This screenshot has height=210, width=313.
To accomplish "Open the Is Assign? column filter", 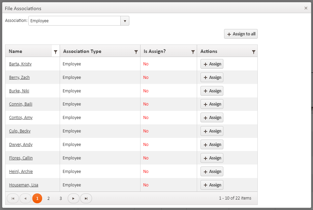I will click(193, 52).
